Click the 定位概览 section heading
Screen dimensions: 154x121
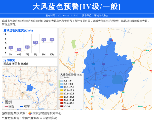point(9,60)
